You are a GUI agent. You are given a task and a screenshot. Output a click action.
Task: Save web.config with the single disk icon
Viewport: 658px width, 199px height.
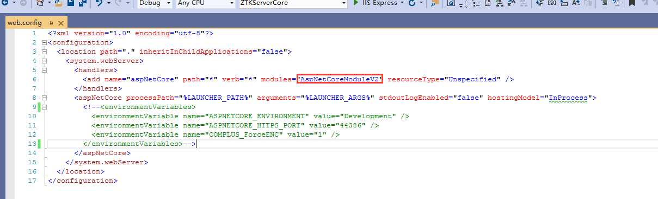(x=71, y=3)
